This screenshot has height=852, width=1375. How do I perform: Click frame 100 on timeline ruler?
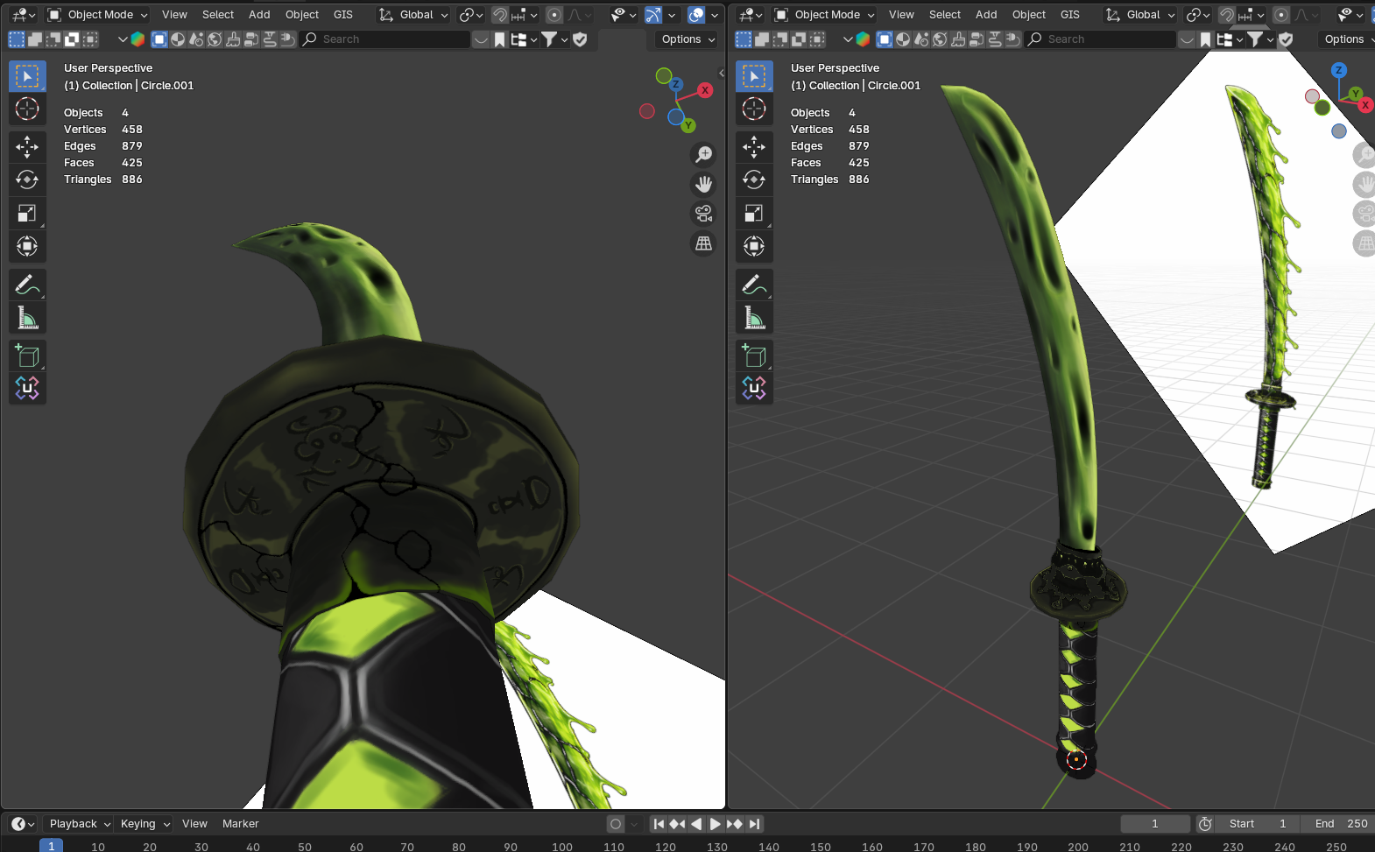(562, 847)
